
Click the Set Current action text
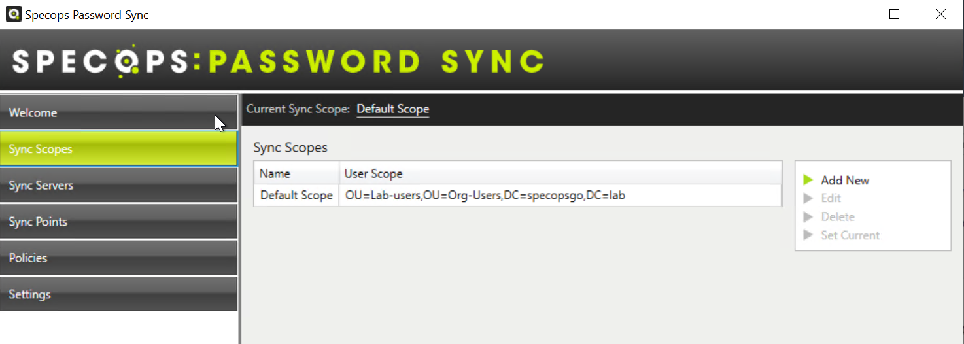[850, 235]
